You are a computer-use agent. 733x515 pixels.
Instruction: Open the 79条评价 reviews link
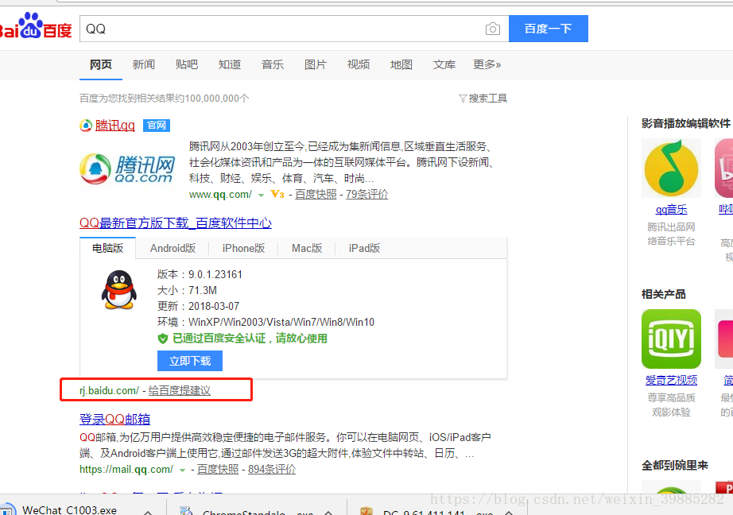click(366, 195)
